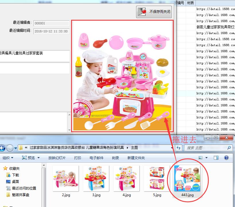Viewport: 235px width, 207px height.
Task: Click the 不保存而关闭 button
Action: click(154, 12)
